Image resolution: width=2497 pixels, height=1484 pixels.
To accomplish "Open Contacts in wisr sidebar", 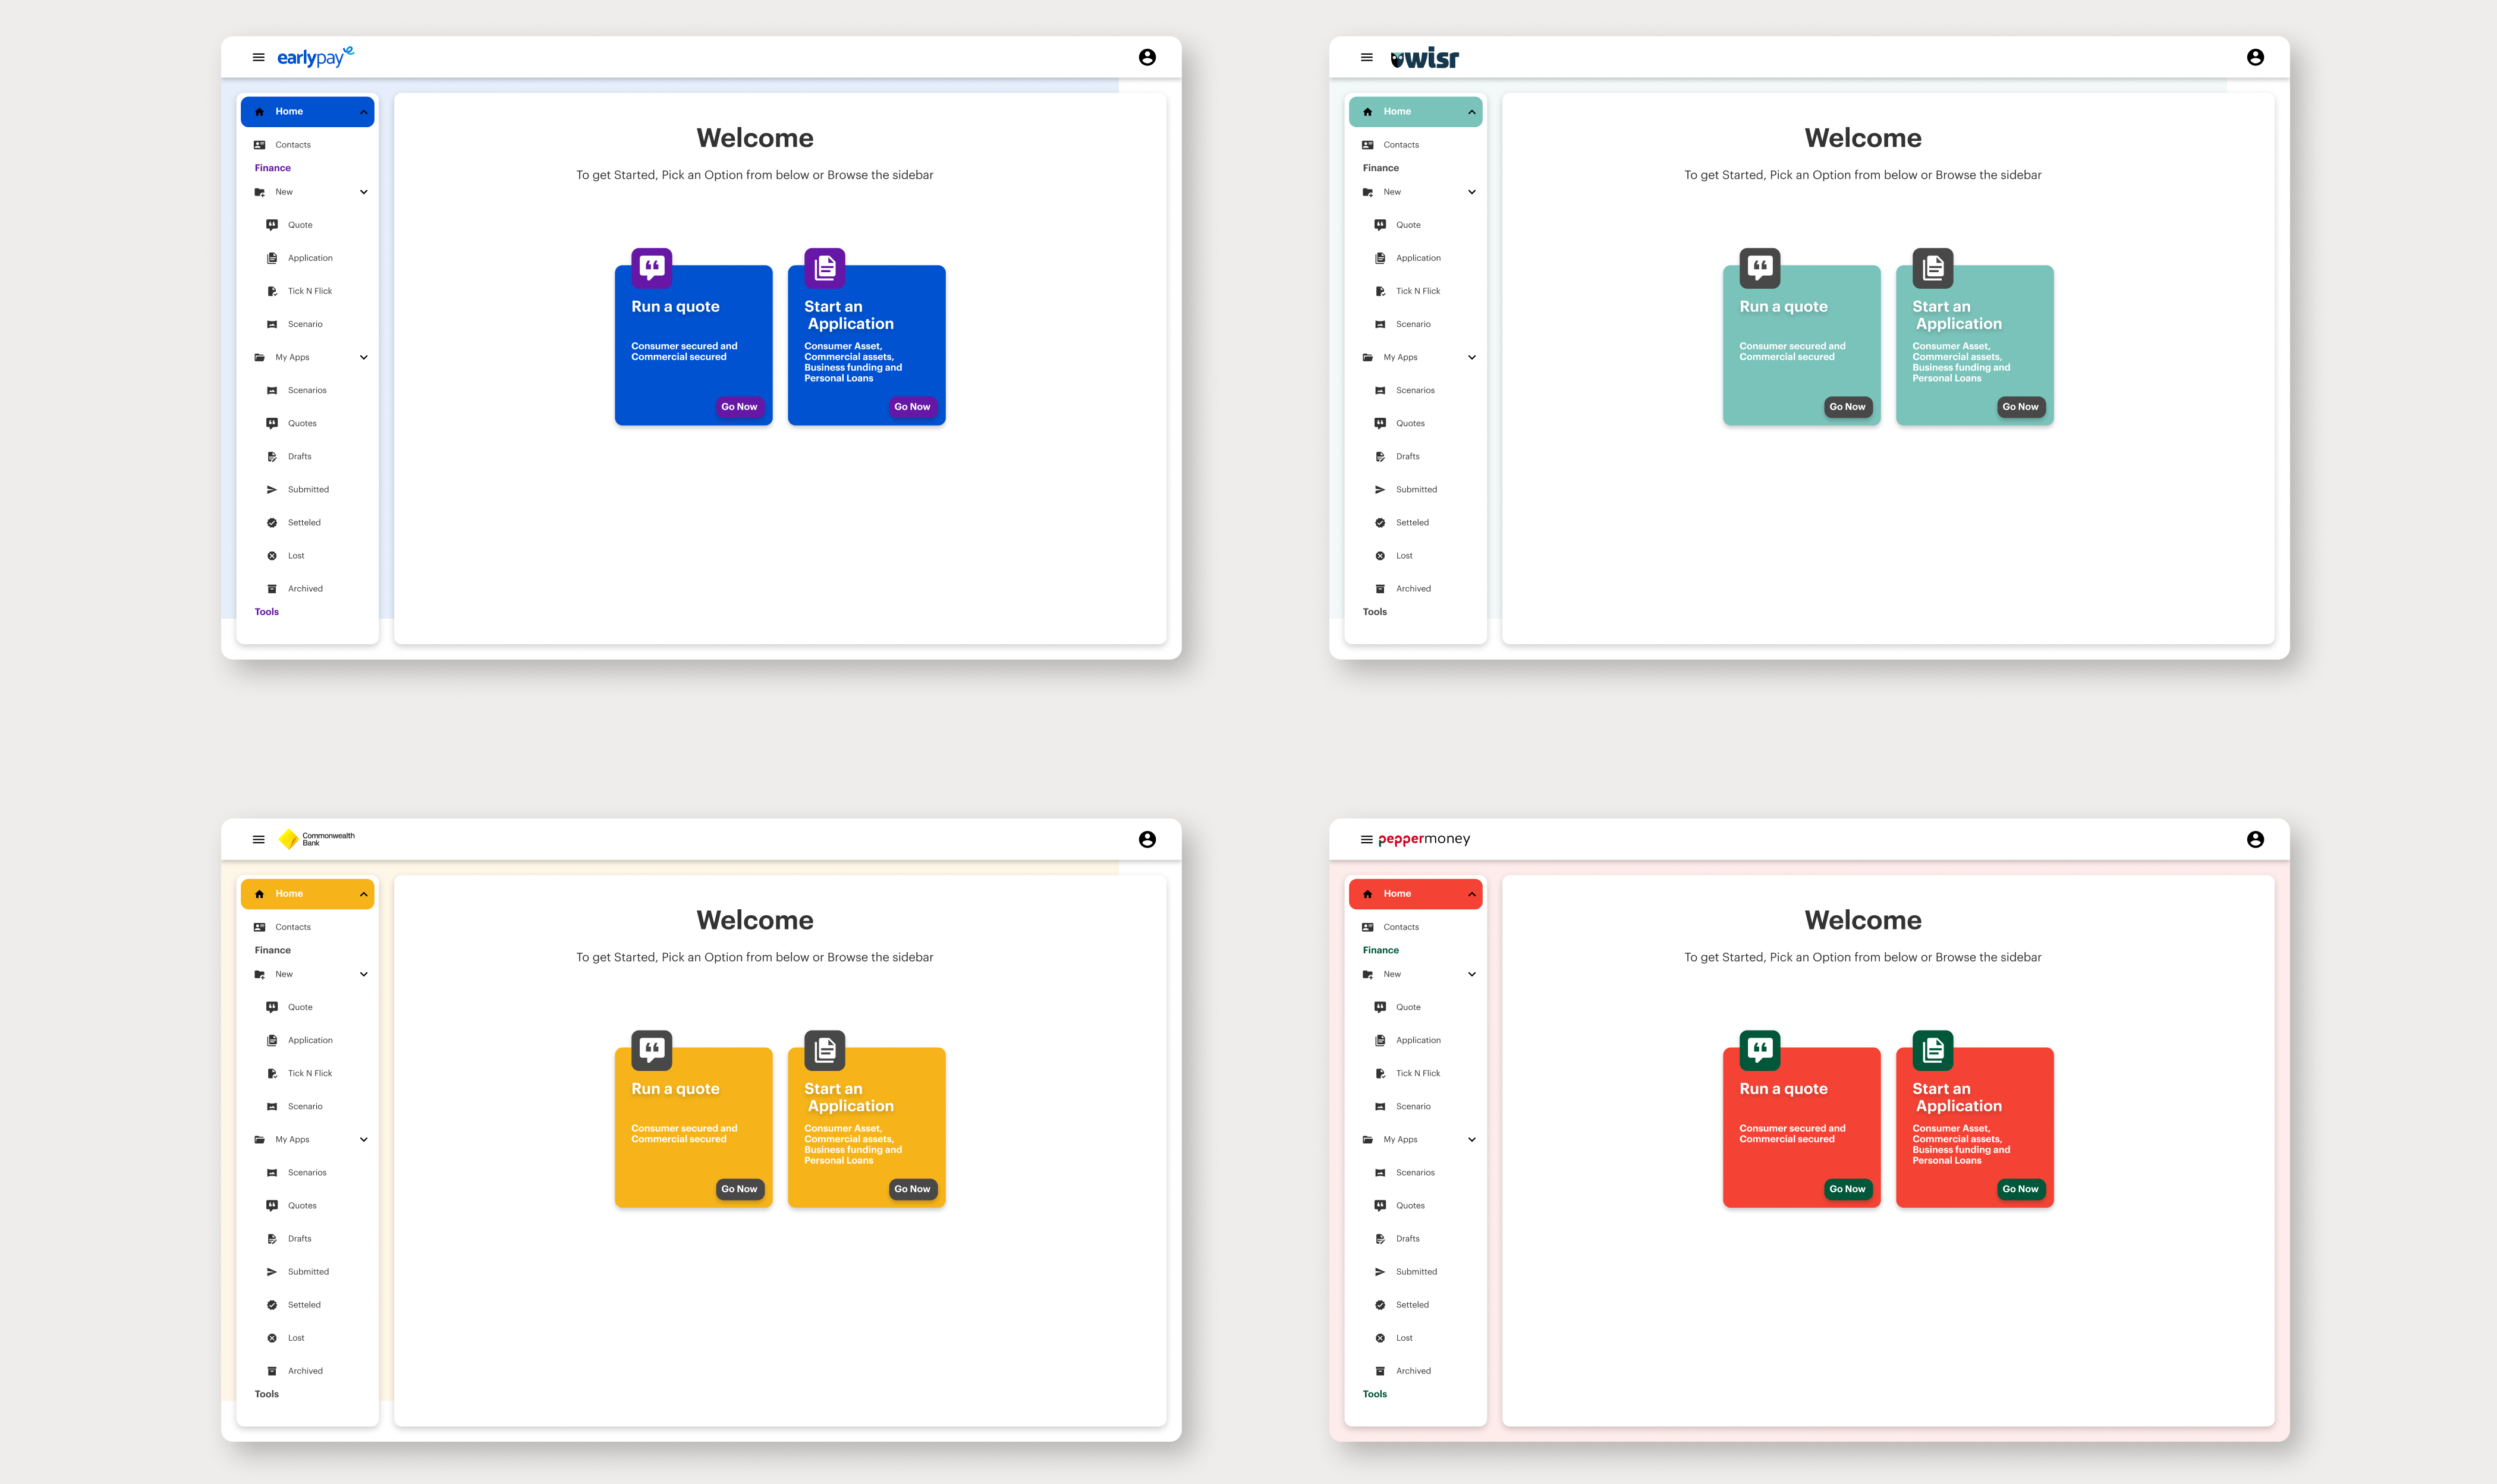I will tap(1401, 145).
